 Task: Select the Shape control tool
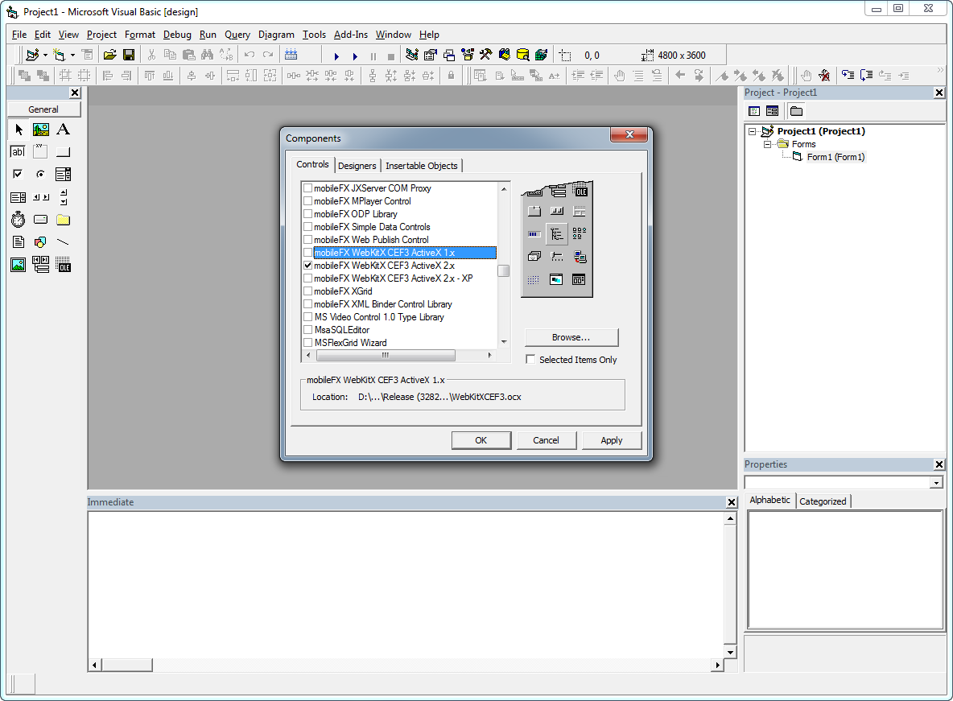[x=41, y=242]
